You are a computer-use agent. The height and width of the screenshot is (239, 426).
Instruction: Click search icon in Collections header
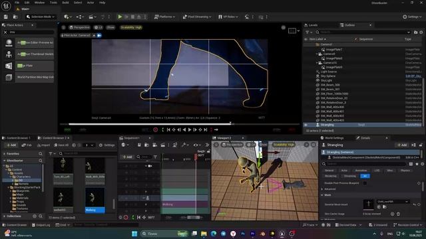[41, 216]
